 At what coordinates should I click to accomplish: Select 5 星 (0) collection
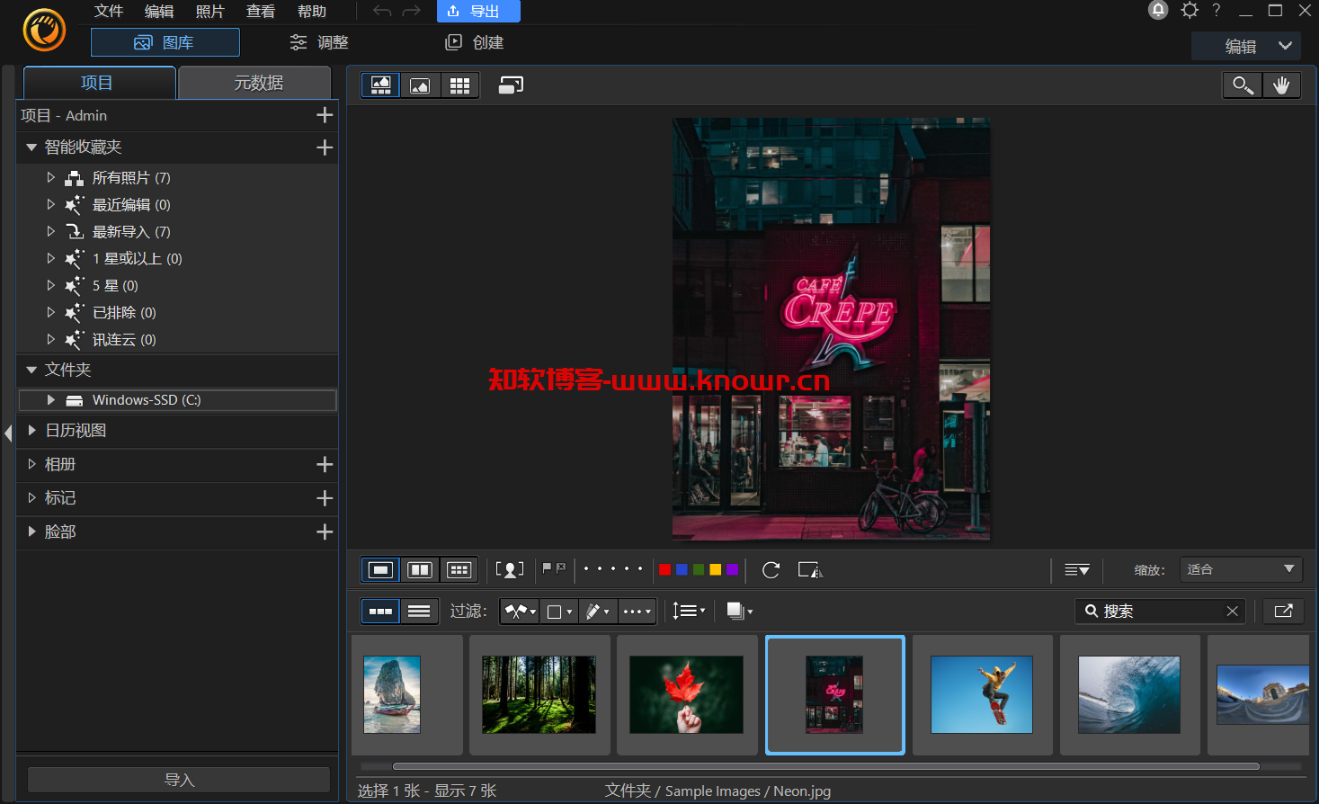point(115,286)
